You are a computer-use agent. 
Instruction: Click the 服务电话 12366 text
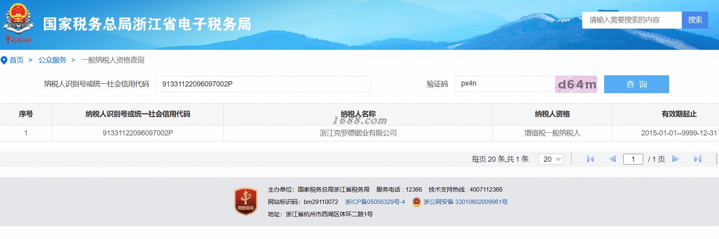pos(399,190)
